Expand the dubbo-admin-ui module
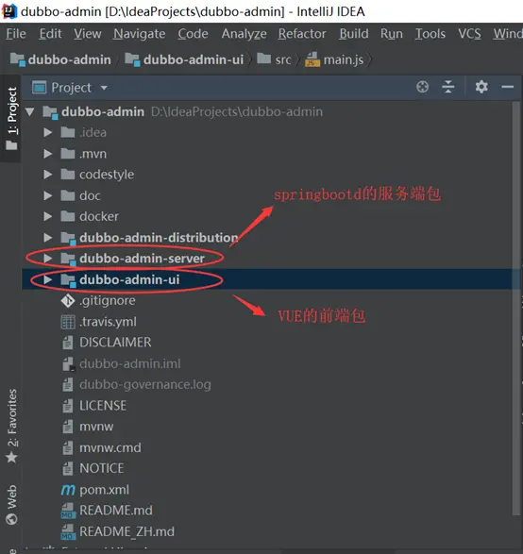The image size is (523, 554). point(48,279)
